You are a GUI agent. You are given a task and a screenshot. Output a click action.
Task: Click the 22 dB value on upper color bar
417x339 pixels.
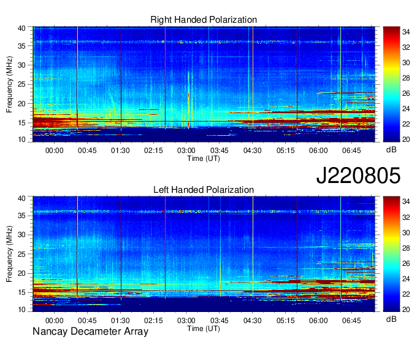[406, 124]
